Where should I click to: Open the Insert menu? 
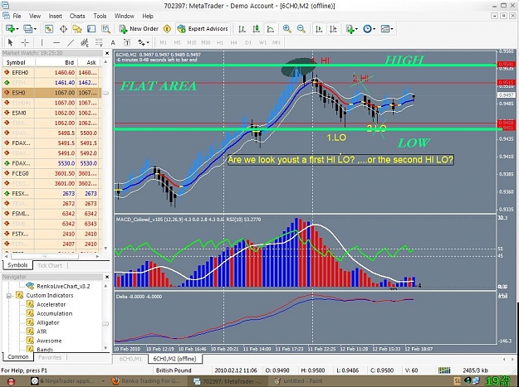pyautogui.click(x=56, y=16)
